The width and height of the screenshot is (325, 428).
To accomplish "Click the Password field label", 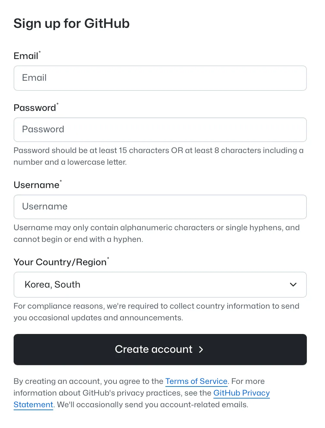I will click(35, 108).
